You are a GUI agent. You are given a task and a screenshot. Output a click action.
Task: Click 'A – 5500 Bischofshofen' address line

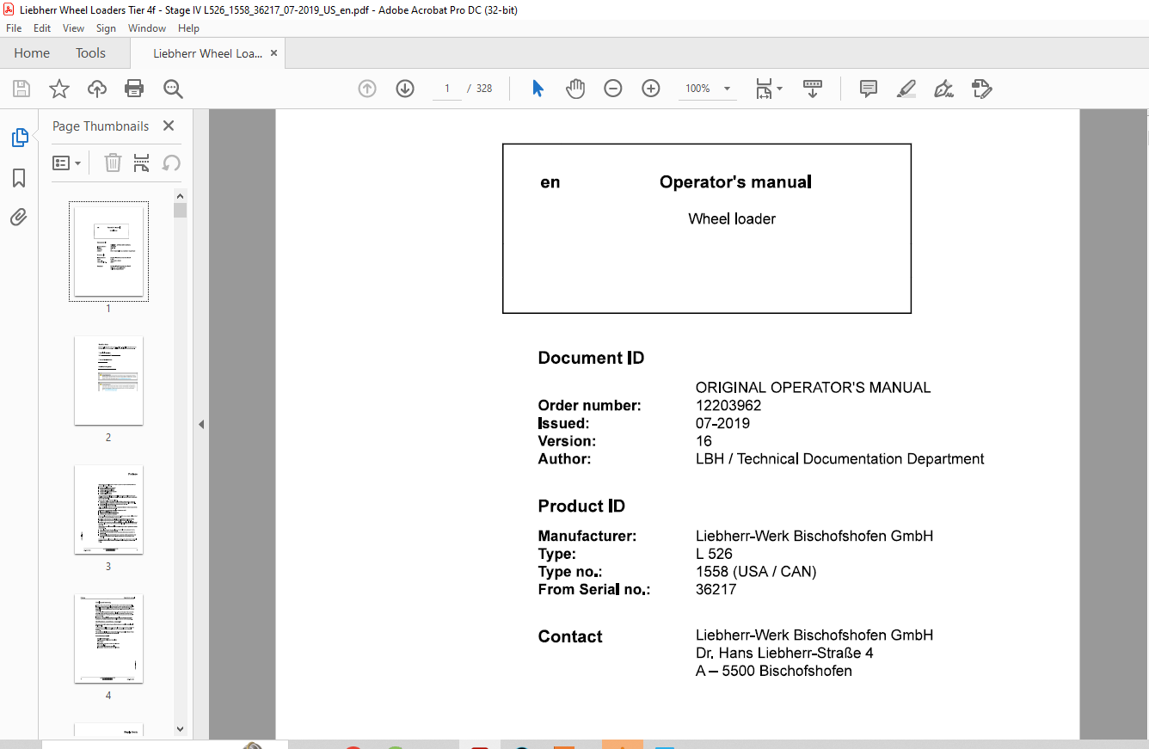coord(774,671)
